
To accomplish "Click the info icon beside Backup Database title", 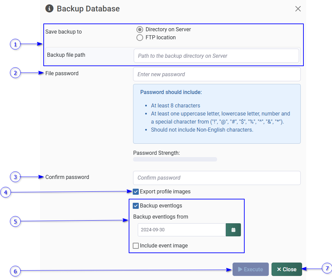I will [x=49, y=9].
